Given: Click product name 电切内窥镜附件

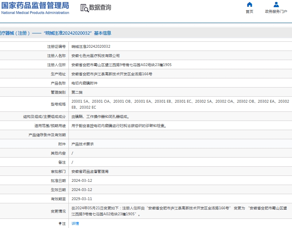Looking at the screenshot, I should click(x=85, y=83).
